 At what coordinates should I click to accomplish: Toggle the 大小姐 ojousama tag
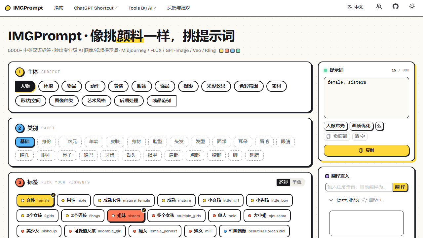coord(267,216)
